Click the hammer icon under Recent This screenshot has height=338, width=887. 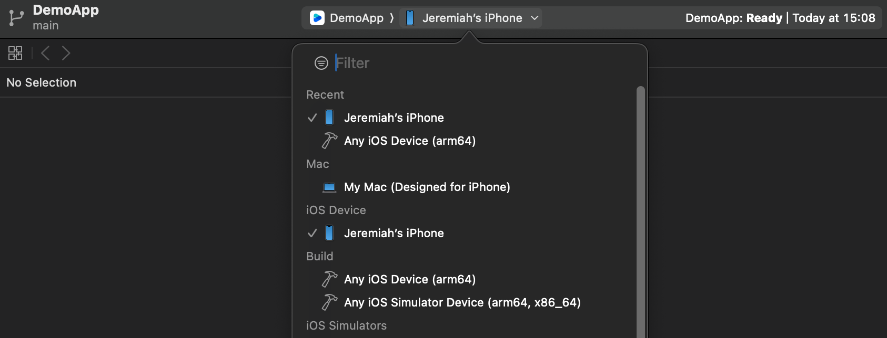(x=329, y=141)
